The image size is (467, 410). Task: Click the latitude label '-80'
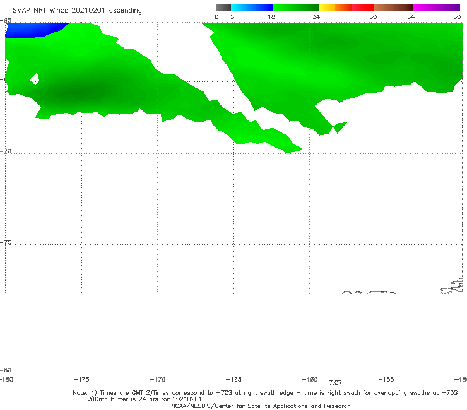pos(6,370)
